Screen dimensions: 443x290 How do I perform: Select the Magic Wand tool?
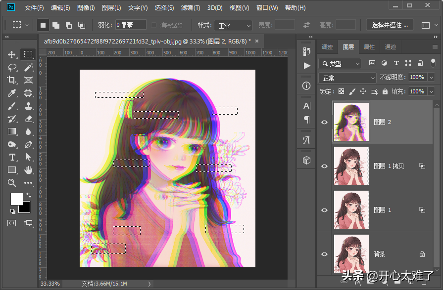tap(29, 68)
